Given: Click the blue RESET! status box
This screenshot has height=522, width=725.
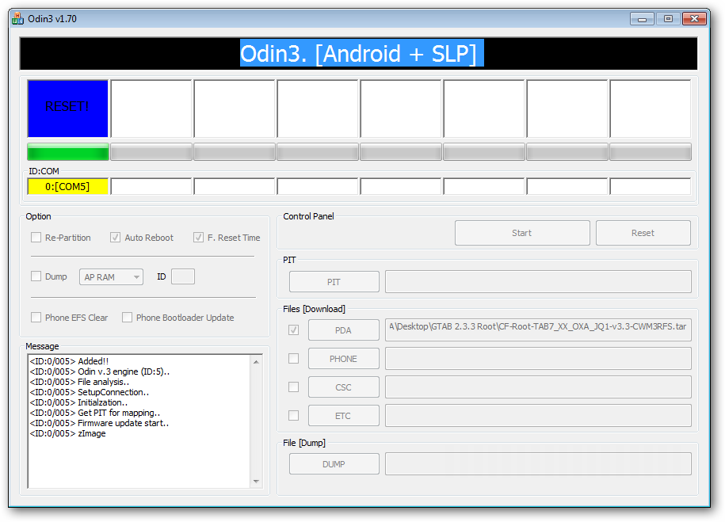Looking at the screenshot, I should click(67, 108).
